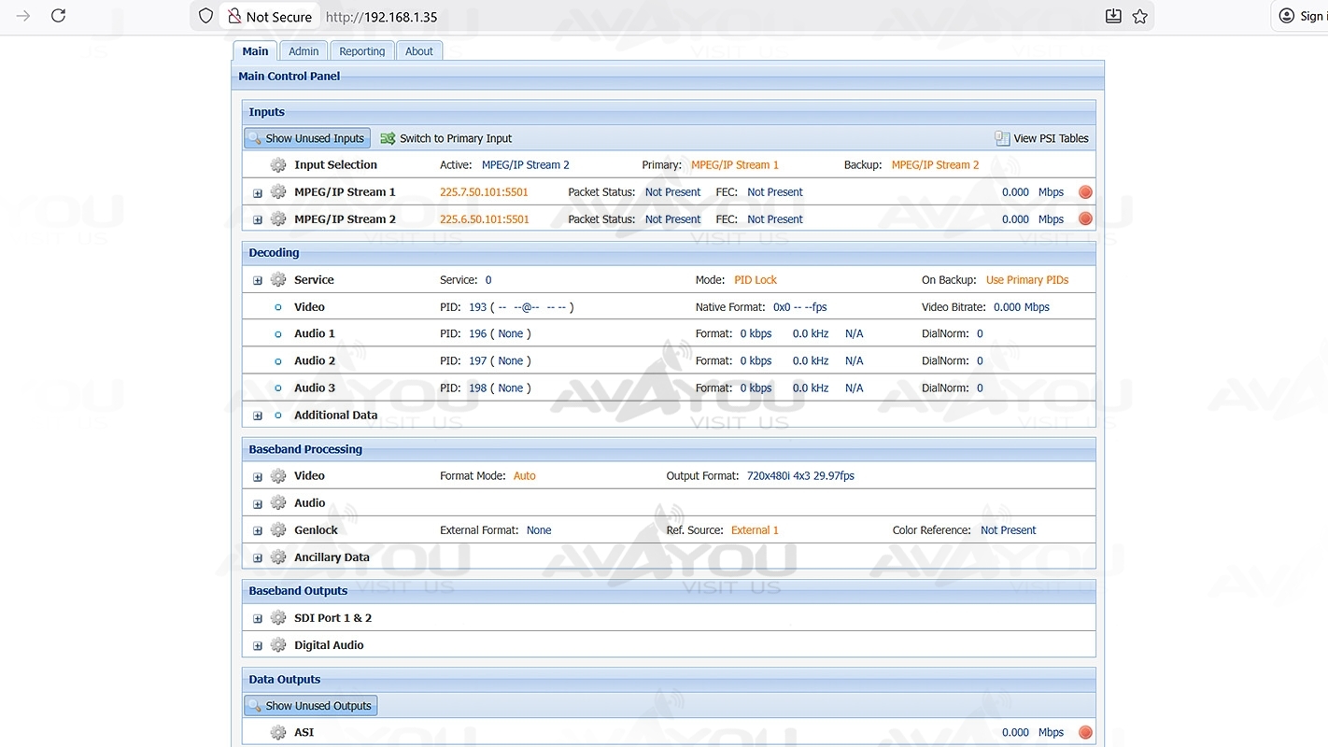The image size is (1328, 747).
Task: Click the gear icon beside Input Selection
Action: point(278,165)
